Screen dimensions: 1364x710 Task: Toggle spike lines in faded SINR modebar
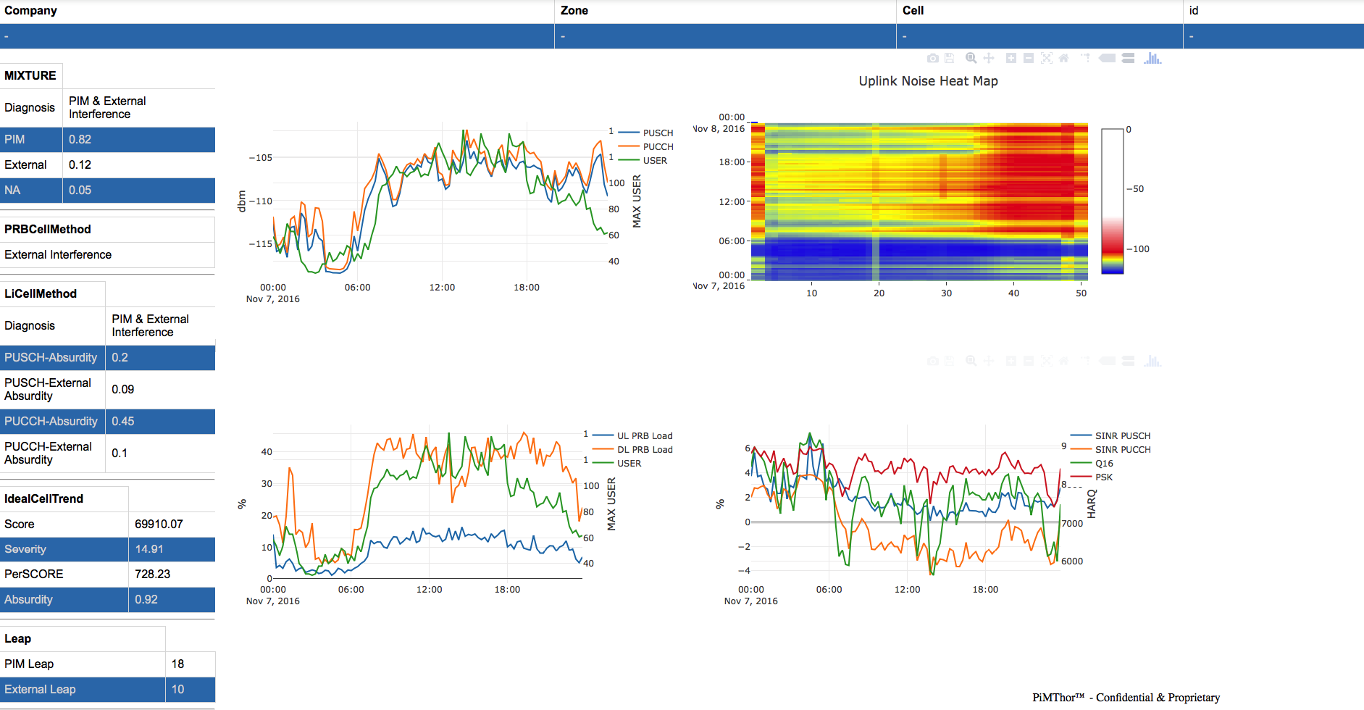coord(1085,361)
